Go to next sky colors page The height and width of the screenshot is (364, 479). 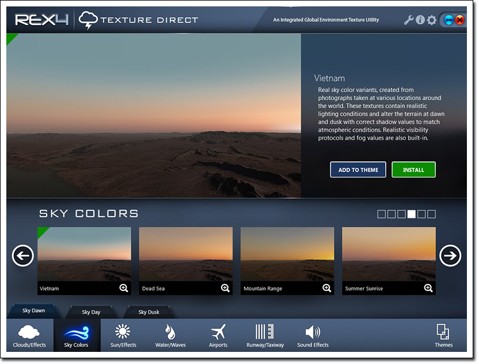pos(450,256)
